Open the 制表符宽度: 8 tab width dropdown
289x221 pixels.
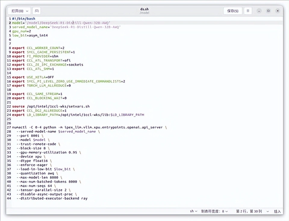pos(214,211)
